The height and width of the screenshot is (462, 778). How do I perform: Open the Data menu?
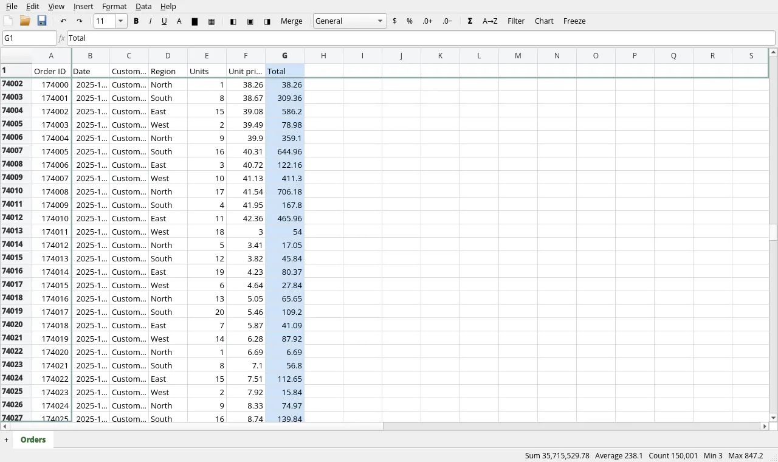click(x=143, y=6)
